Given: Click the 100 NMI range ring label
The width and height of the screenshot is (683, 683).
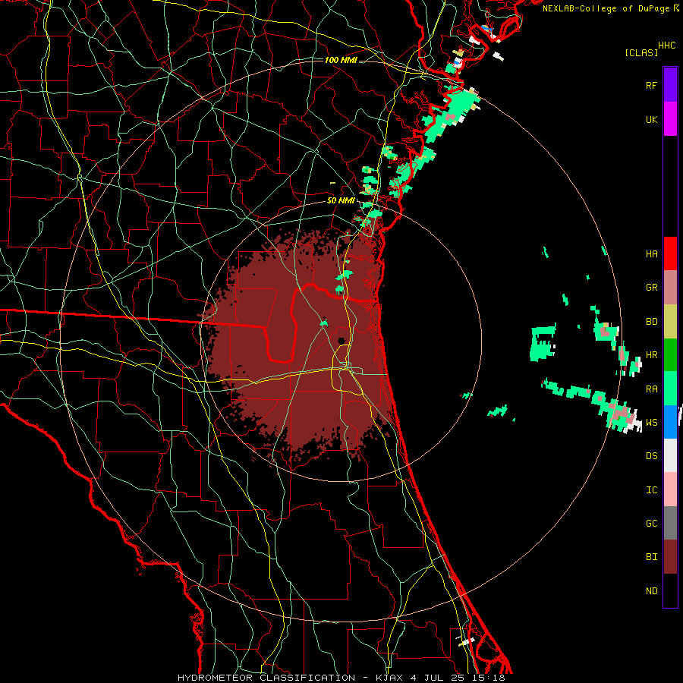Looking at the screenshot, I should click(x=341, y=60).
